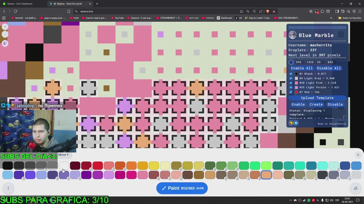Screen dimensions: 364x204
Task: Uncheck the #28 Light Pink checkbox
Action: (x=291, y=83)
